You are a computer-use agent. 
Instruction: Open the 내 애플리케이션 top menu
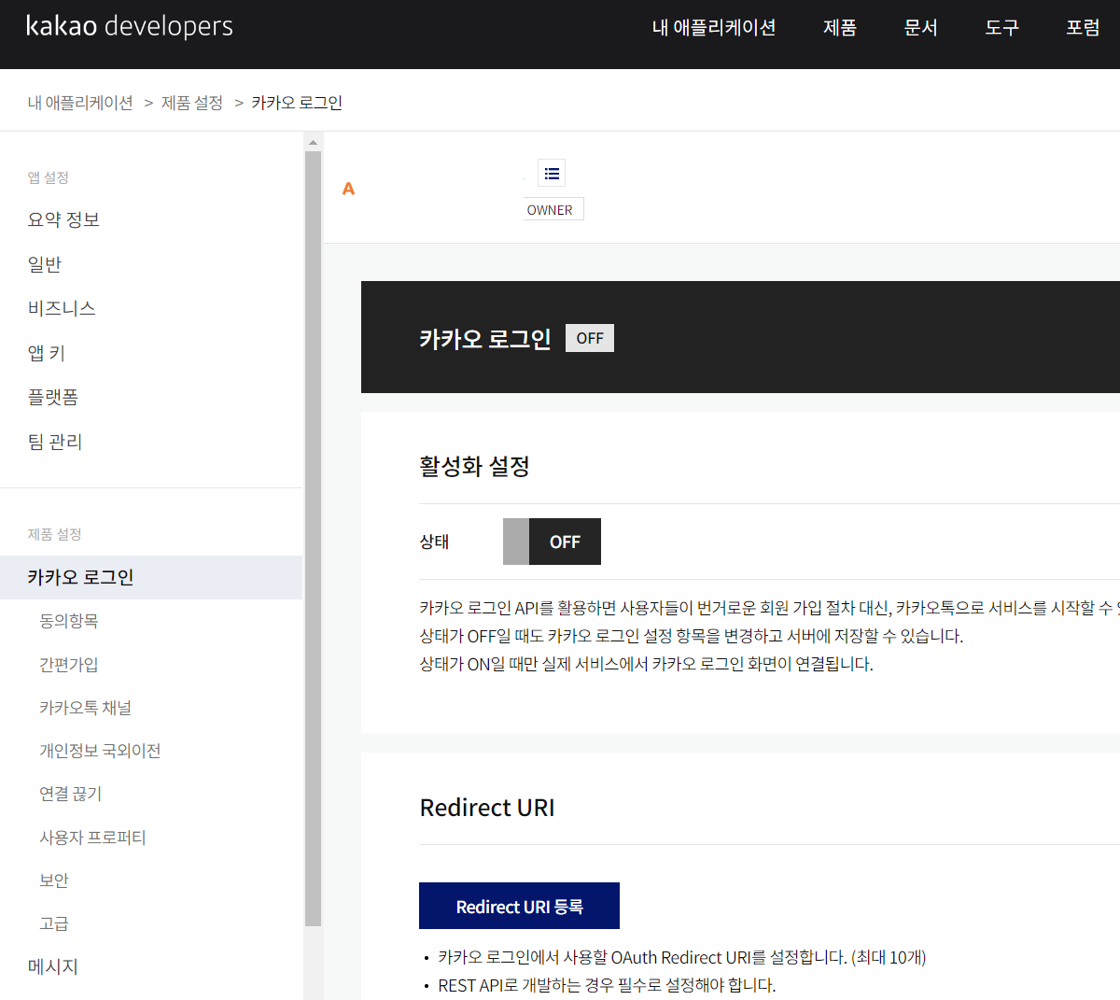(x=714, y=28)
